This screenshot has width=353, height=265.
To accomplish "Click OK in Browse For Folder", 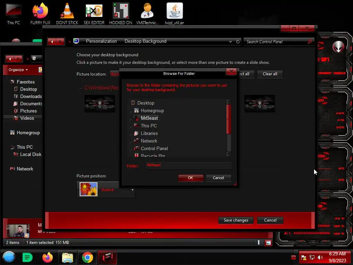I will coord(190,178).
